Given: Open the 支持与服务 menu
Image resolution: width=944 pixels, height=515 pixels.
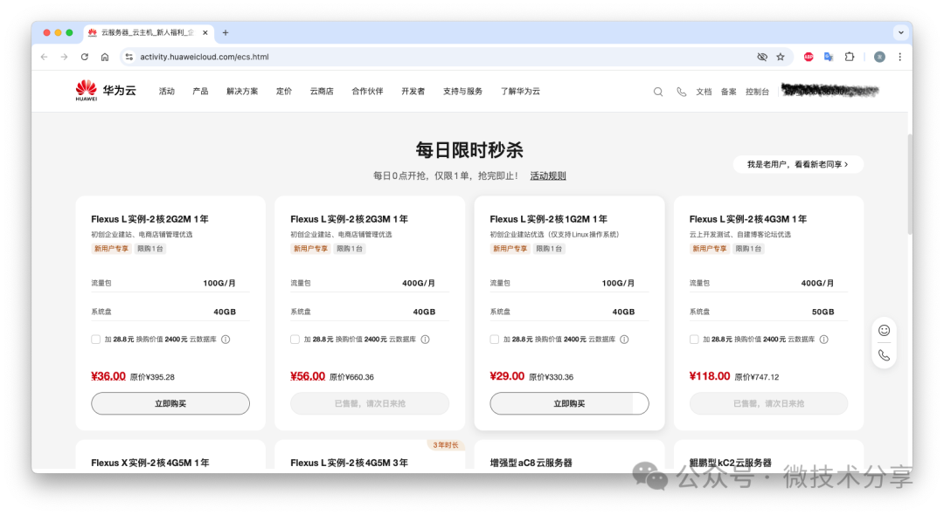Looking at the screenshot, I should click(x=462, y=92).
